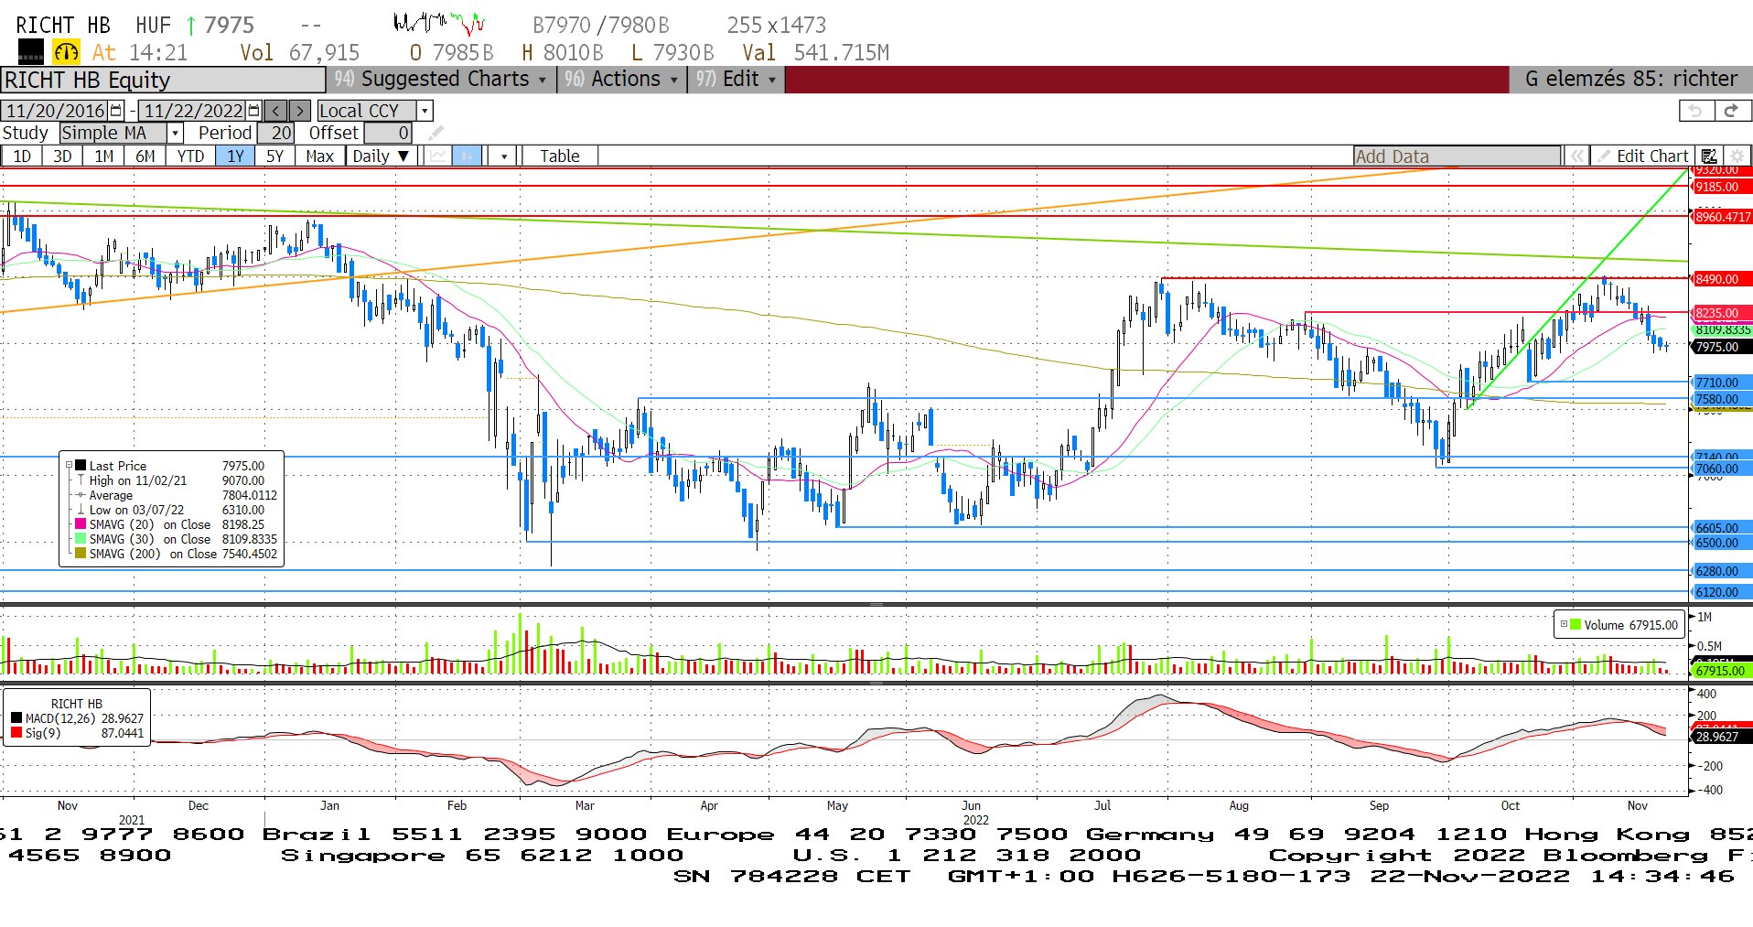Click the redo arrow button
The width and height of the screenshot is (1753, 927).
pos(1732,111)
